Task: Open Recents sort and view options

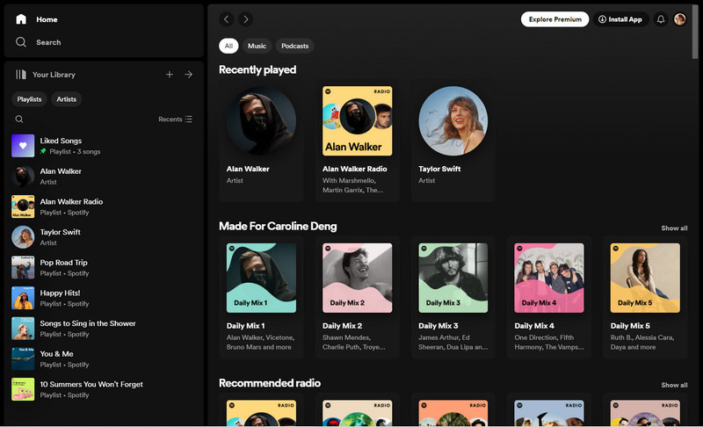Action: pos(175,119)
